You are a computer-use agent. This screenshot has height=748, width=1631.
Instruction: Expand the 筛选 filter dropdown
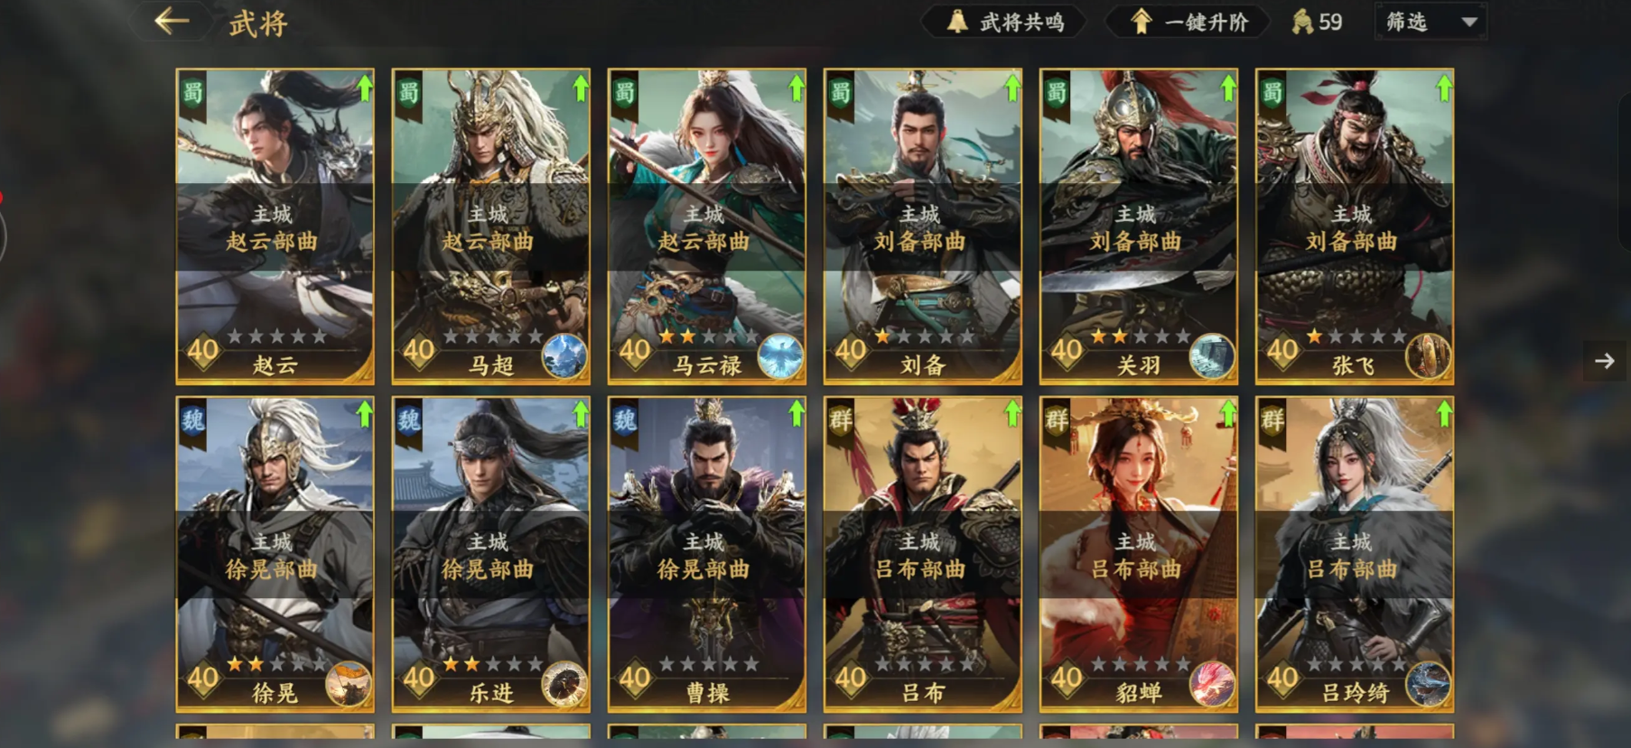(x=1431, y=22)
